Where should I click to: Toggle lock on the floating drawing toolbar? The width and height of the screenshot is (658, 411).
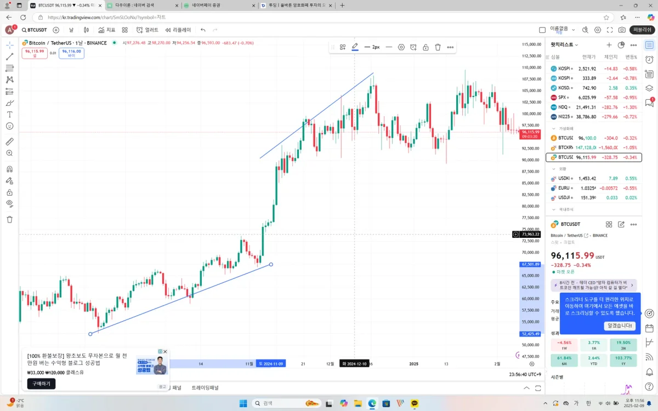(426, 47)
